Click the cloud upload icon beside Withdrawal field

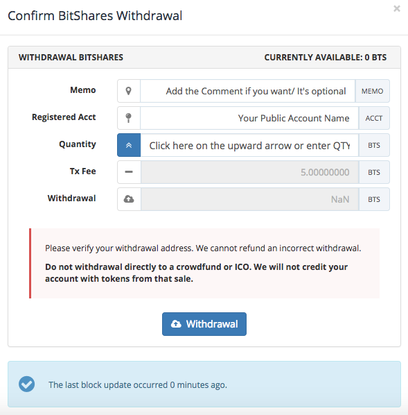tap(129, 199)
